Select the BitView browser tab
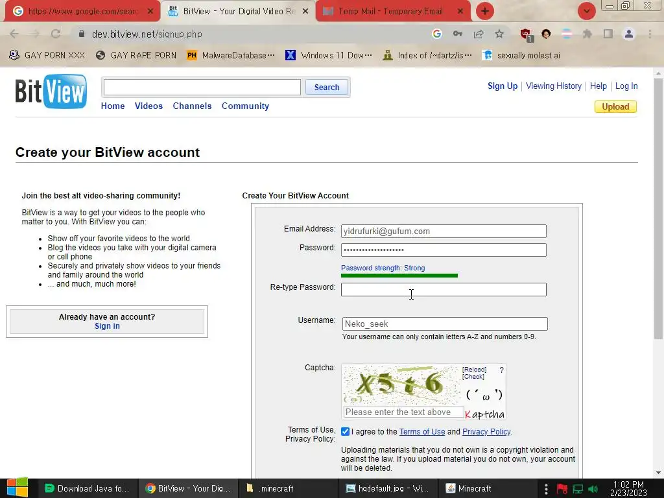The width and height of the screenshot is (664, 498). click(x=238, y=12)
